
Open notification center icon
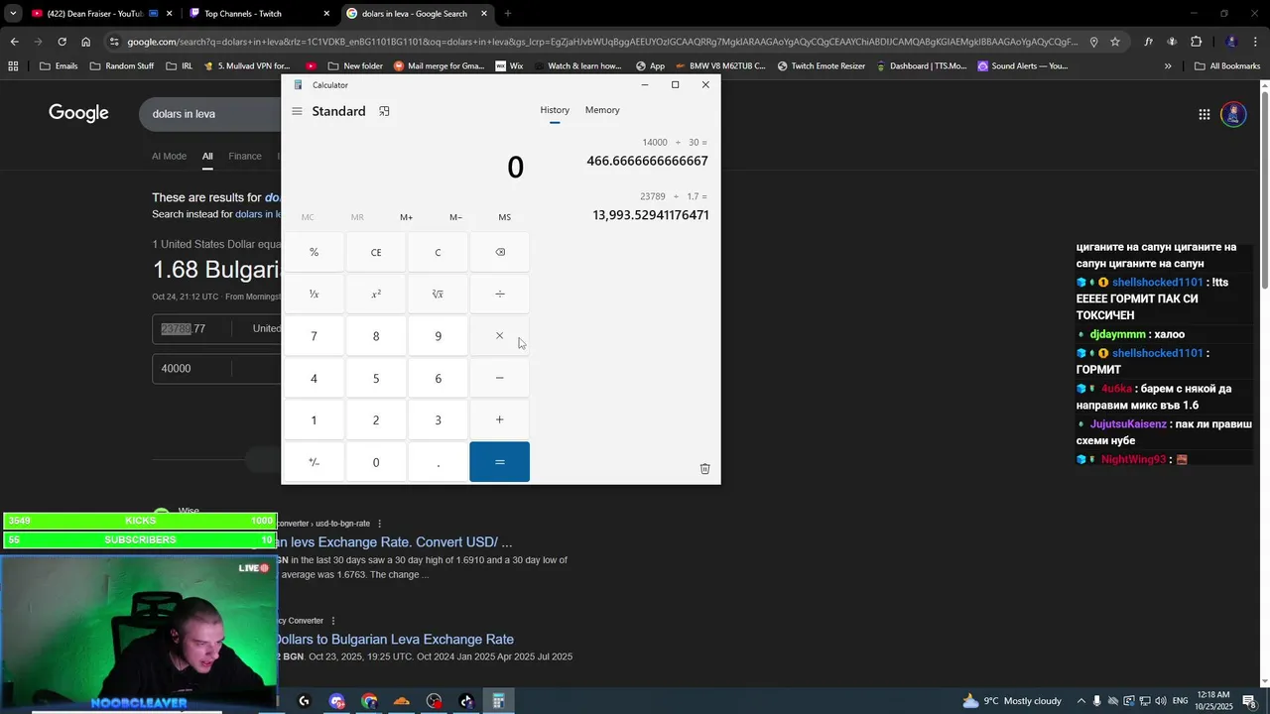click(x=1250, y=701)
